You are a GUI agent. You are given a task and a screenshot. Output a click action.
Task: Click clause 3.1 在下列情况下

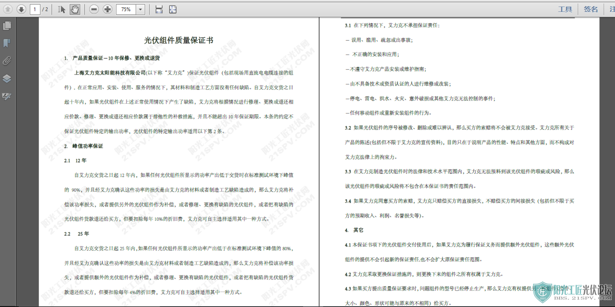tap(392, 26)
